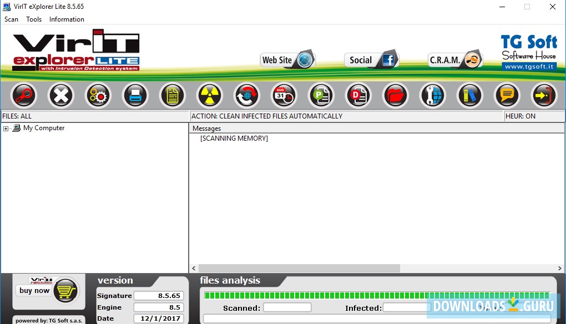The image size is (566, 324).
Task: Click the buy now cart button
Action: point(47,290)
